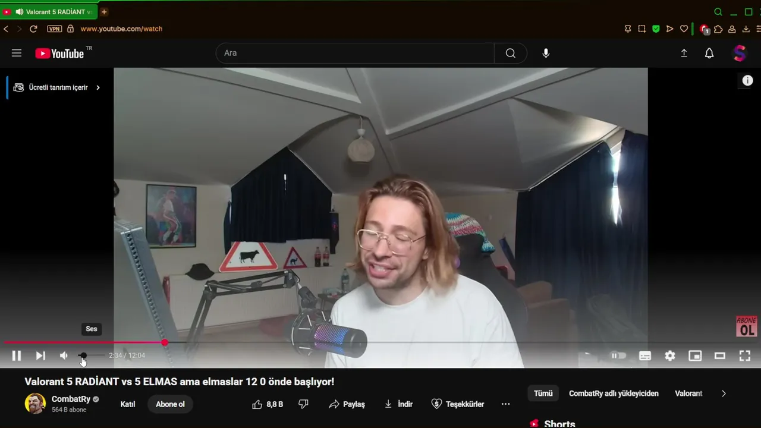
Task: Mute the video with speaker icon
Action: 64,355
